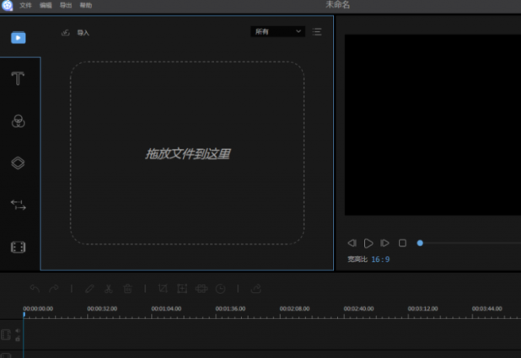This screenshot has width=521, height=358.
Task: Click the timeline playhead marker
Action: click(24, 314)
